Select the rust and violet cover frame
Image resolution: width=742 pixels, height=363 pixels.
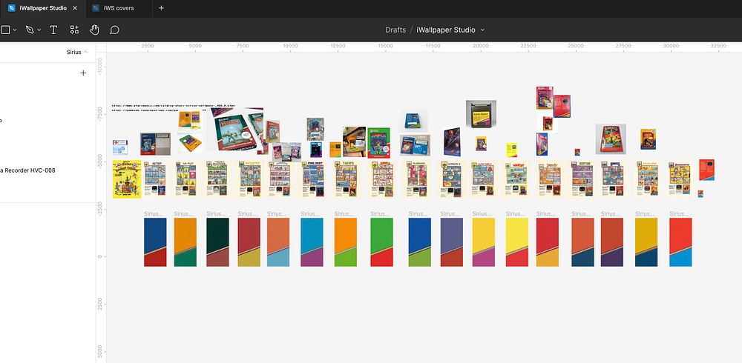coord(612,242)
